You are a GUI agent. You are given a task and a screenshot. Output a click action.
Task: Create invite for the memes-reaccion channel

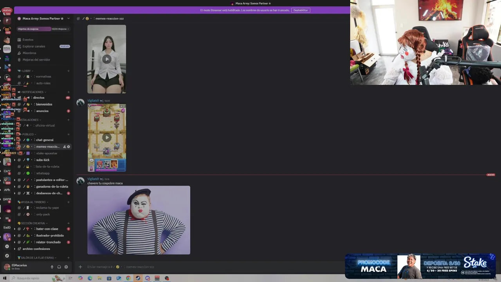coord(65,146)
